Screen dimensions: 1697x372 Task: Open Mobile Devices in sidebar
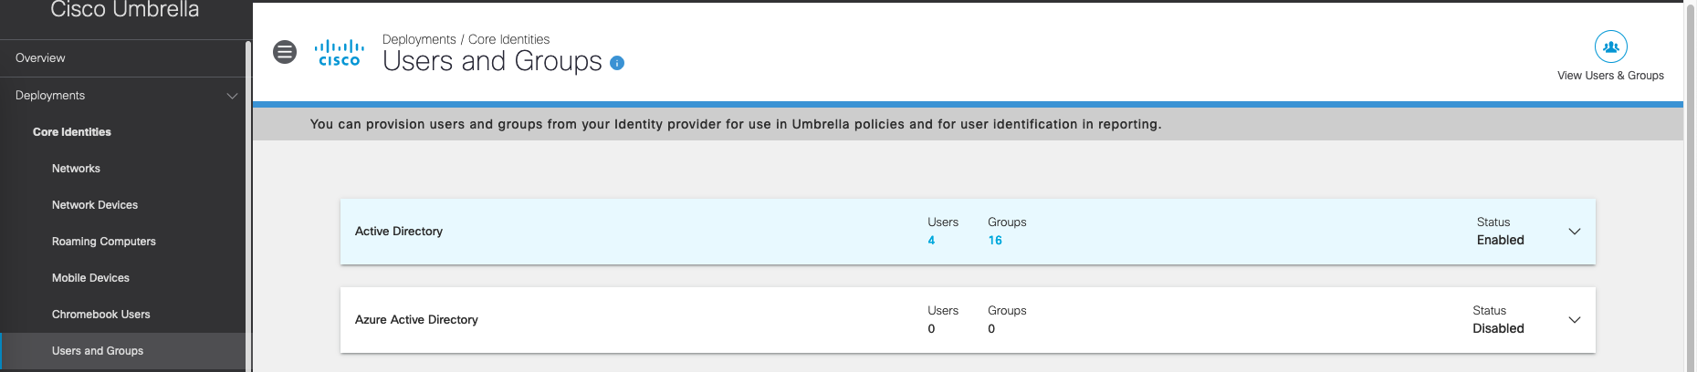pos(90,278)
